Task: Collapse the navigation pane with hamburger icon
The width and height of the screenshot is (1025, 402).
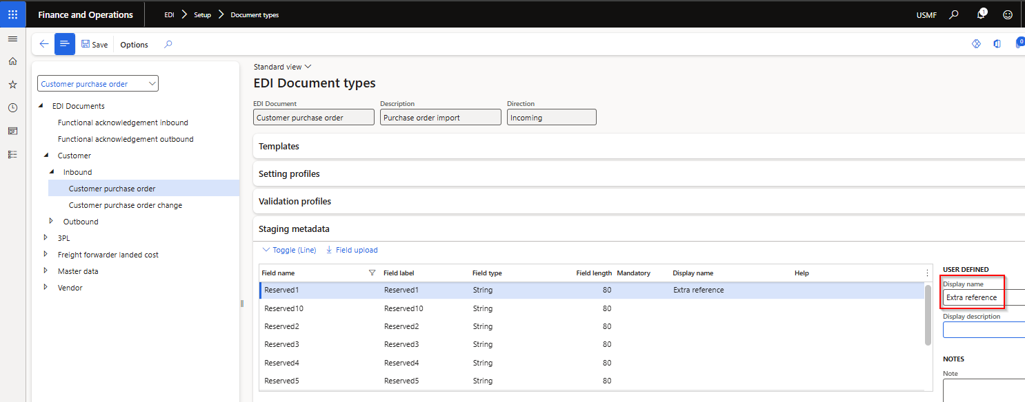Action: click(12, 39)
